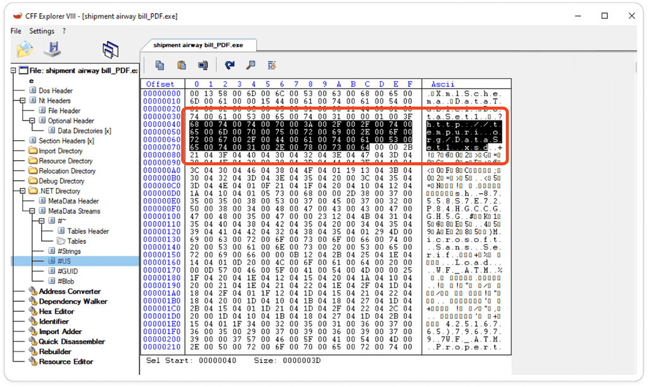Open a file using the open folder icon

tap(24, 49)
